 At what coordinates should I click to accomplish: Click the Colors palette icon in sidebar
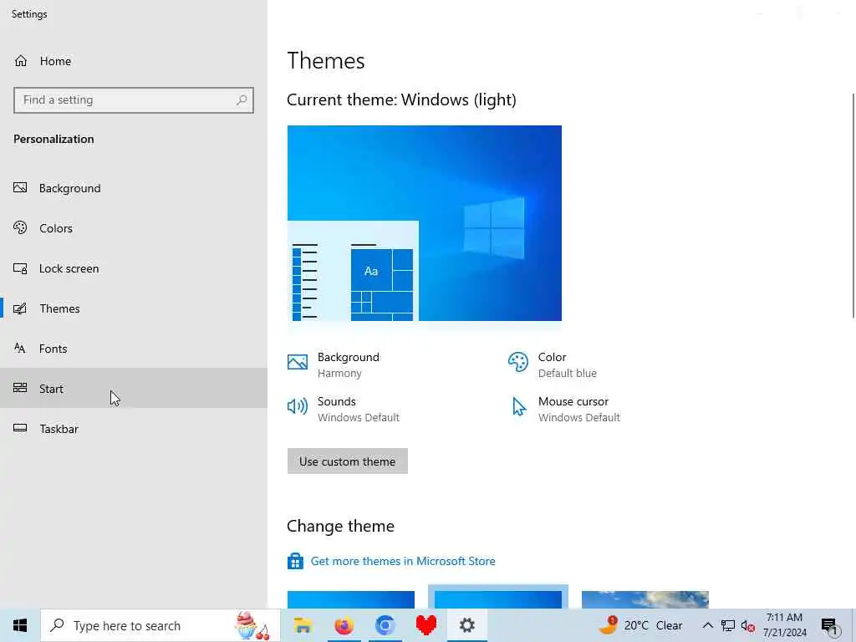[20, 227]
